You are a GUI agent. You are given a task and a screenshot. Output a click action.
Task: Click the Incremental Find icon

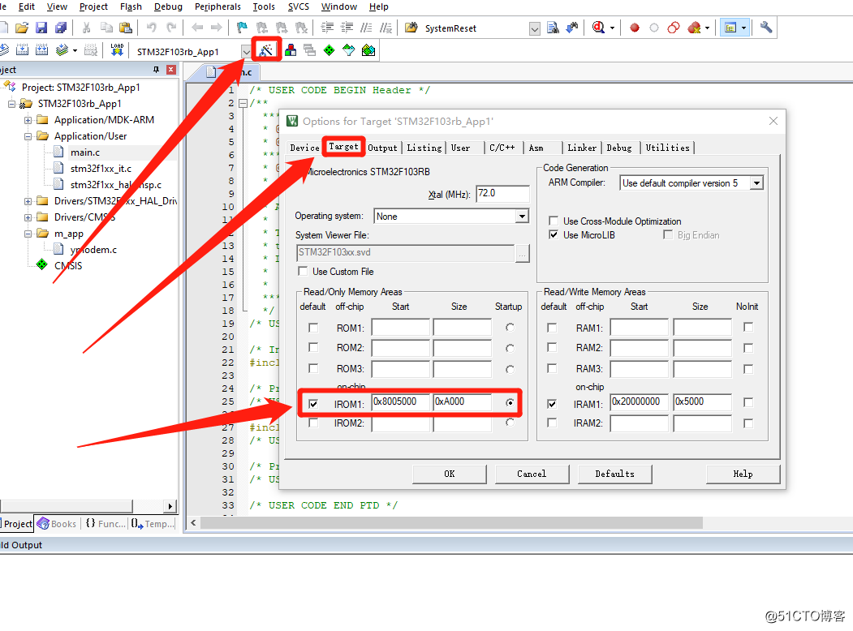pos(572,28)
